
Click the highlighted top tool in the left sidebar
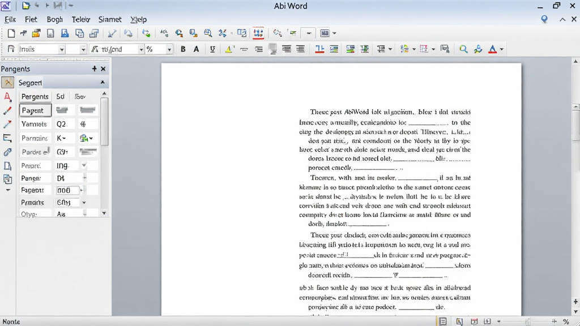(7, 83)
